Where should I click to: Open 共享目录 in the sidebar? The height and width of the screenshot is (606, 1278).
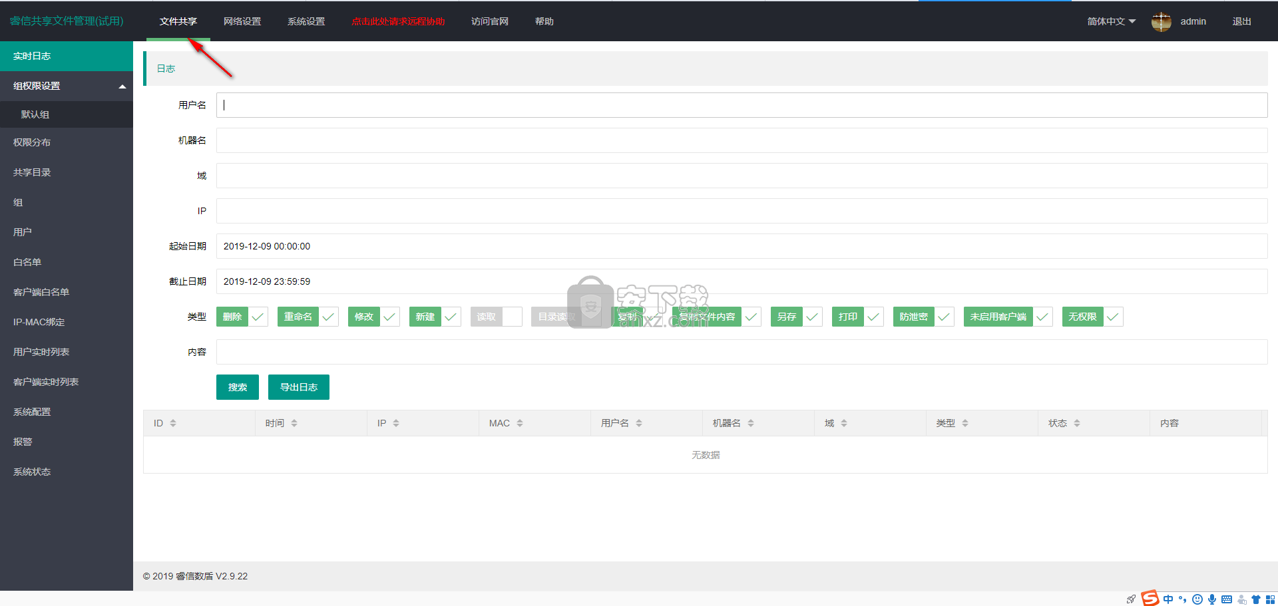(67, 172)
